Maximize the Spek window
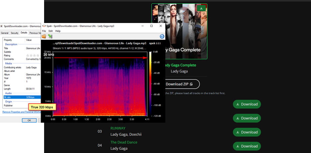This screenshot has width=311, height=153. 152,26
